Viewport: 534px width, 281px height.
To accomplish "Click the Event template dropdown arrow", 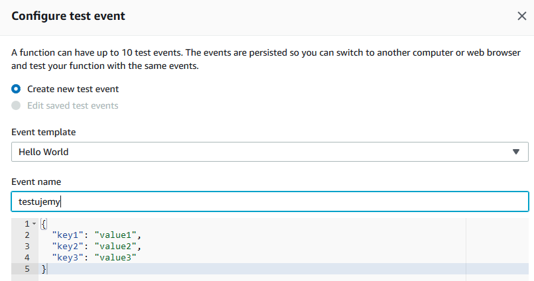I will pyautogui.click(x=516, y=152).
